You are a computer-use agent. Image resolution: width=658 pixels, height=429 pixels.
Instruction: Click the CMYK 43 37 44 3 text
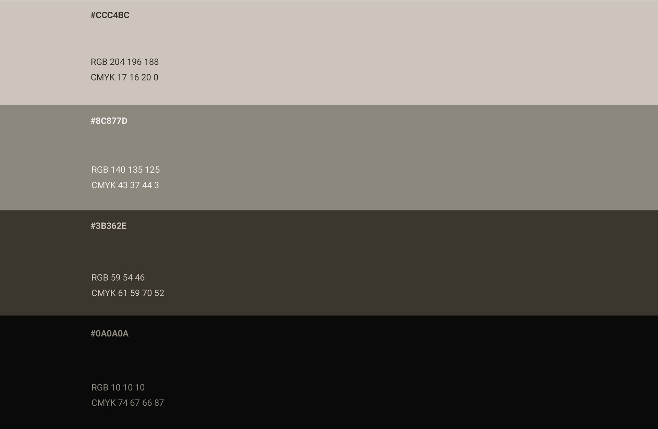(x=125, y=185)
